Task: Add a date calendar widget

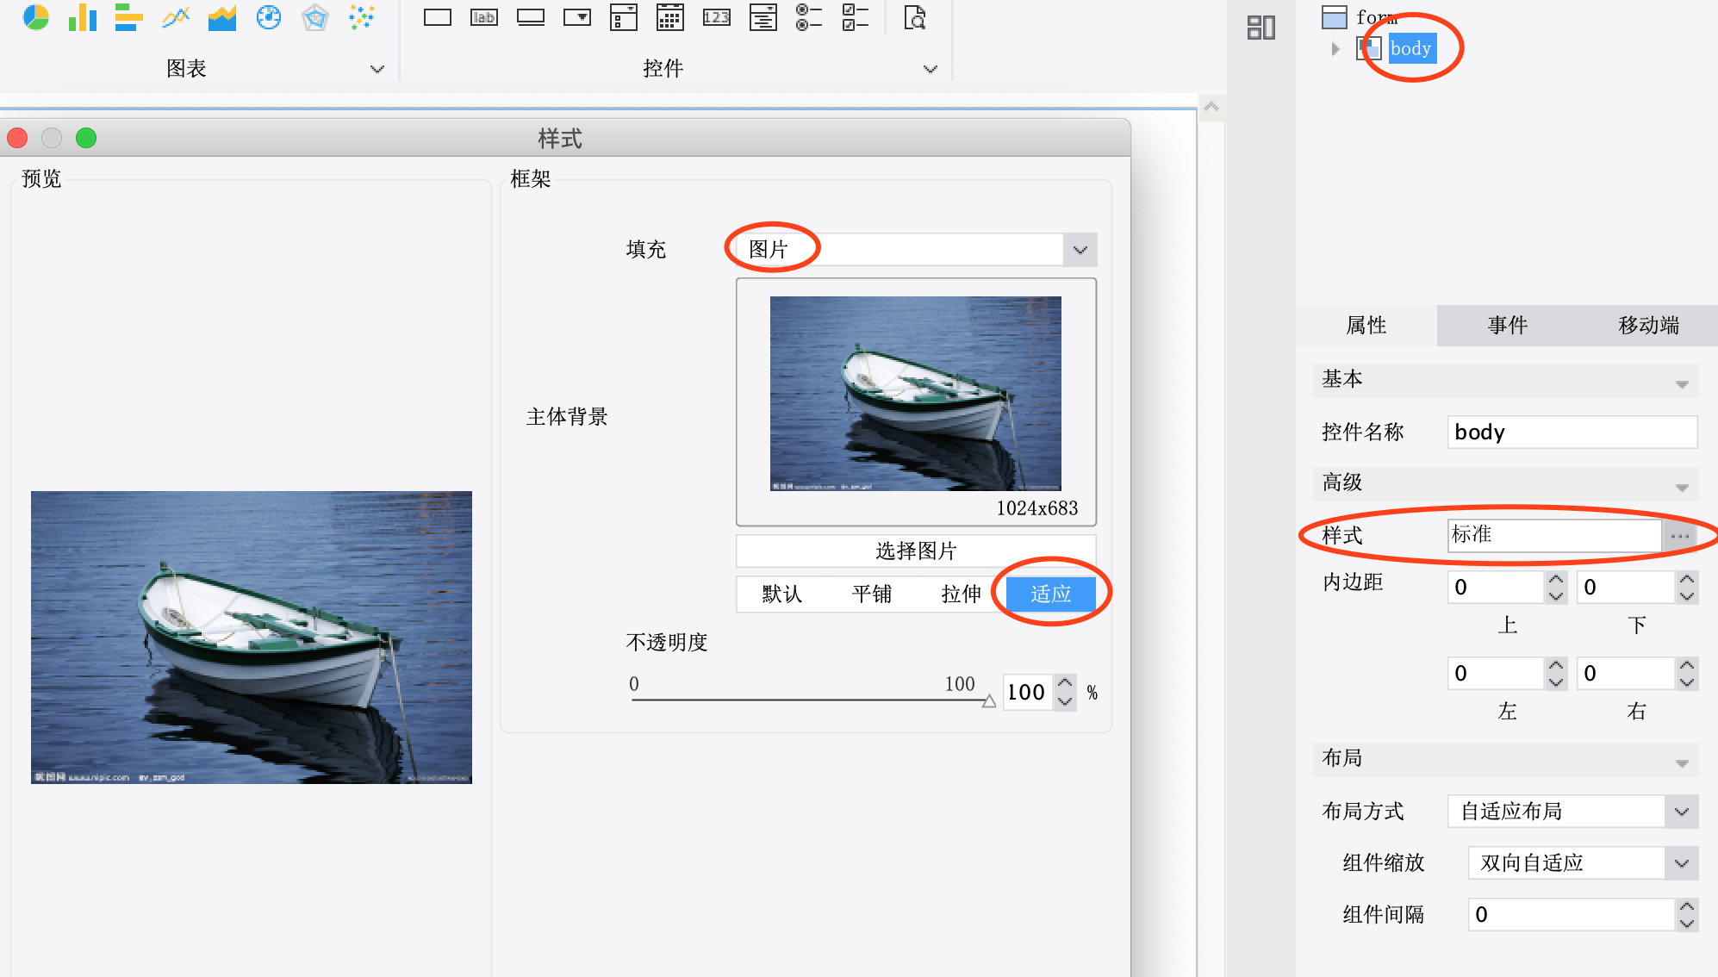Action: [669, 17]
